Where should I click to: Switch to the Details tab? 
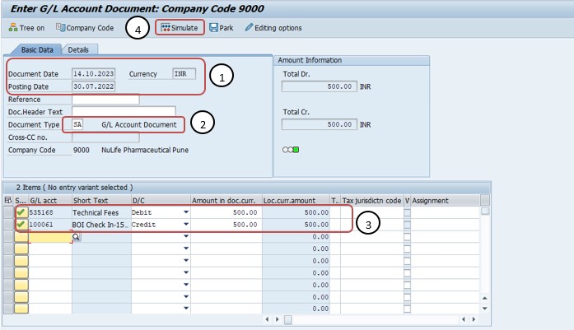pos(78,49)
